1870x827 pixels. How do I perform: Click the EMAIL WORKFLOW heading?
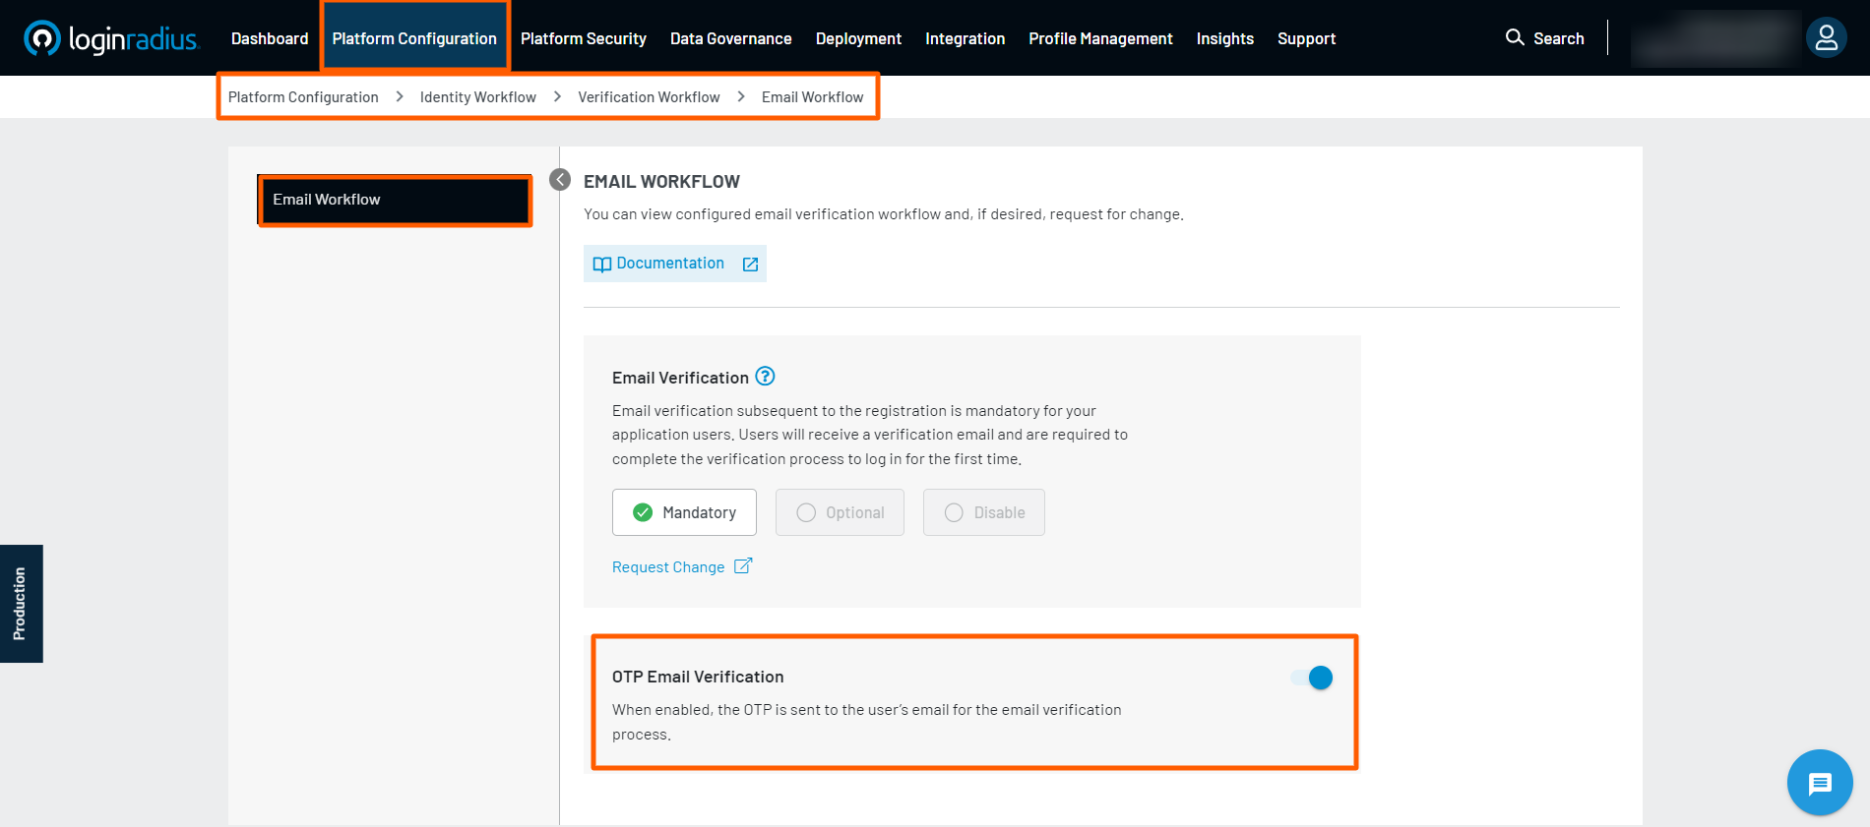tap(661, 182)
